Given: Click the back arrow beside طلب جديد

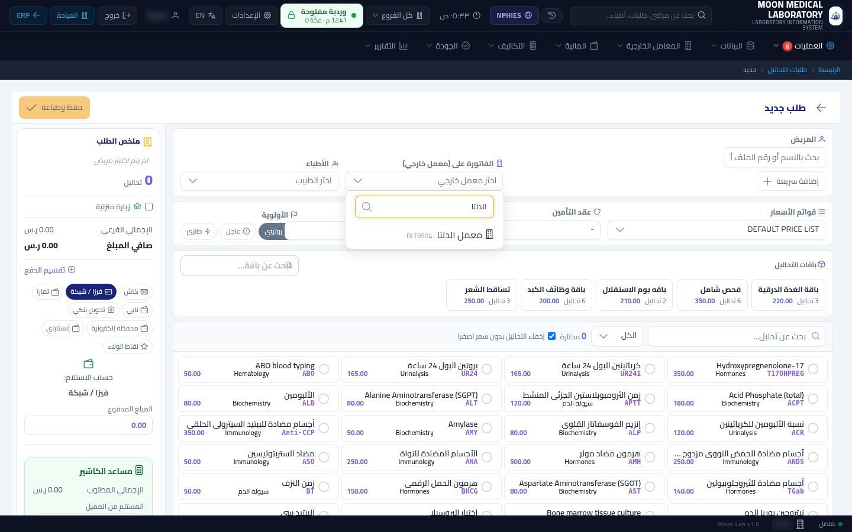Looking at the screenshot, I should (x=821, y=108).
